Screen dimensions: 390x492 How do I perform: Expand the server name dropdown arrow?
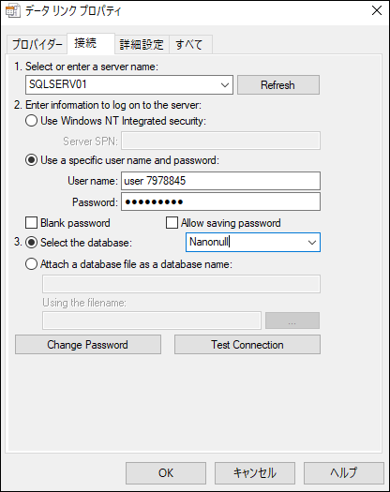coord(224,84)
